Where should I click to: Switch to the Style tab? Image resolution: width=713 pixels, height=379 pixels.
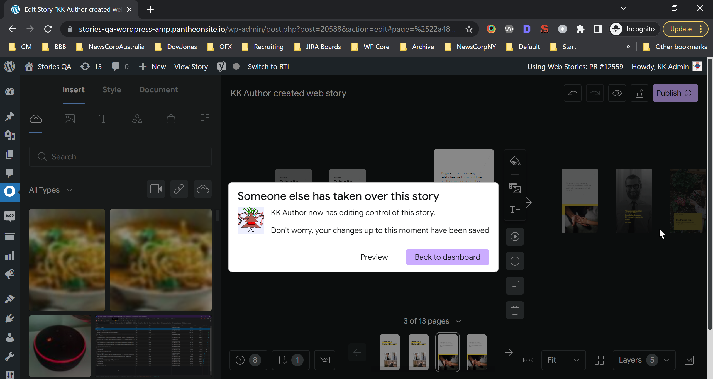112,89
